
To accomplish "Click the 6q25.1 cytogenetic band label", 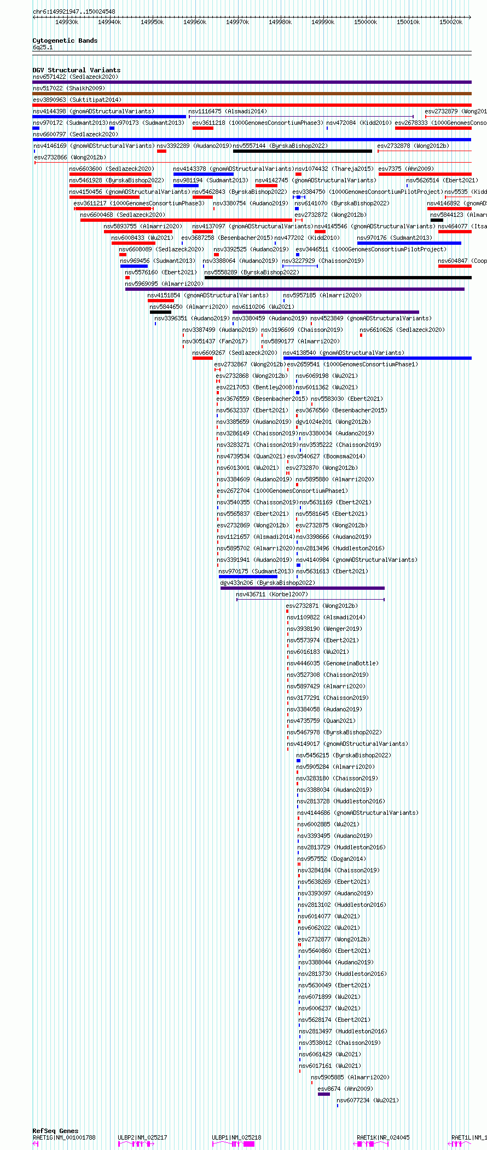I will pos(43,48).
